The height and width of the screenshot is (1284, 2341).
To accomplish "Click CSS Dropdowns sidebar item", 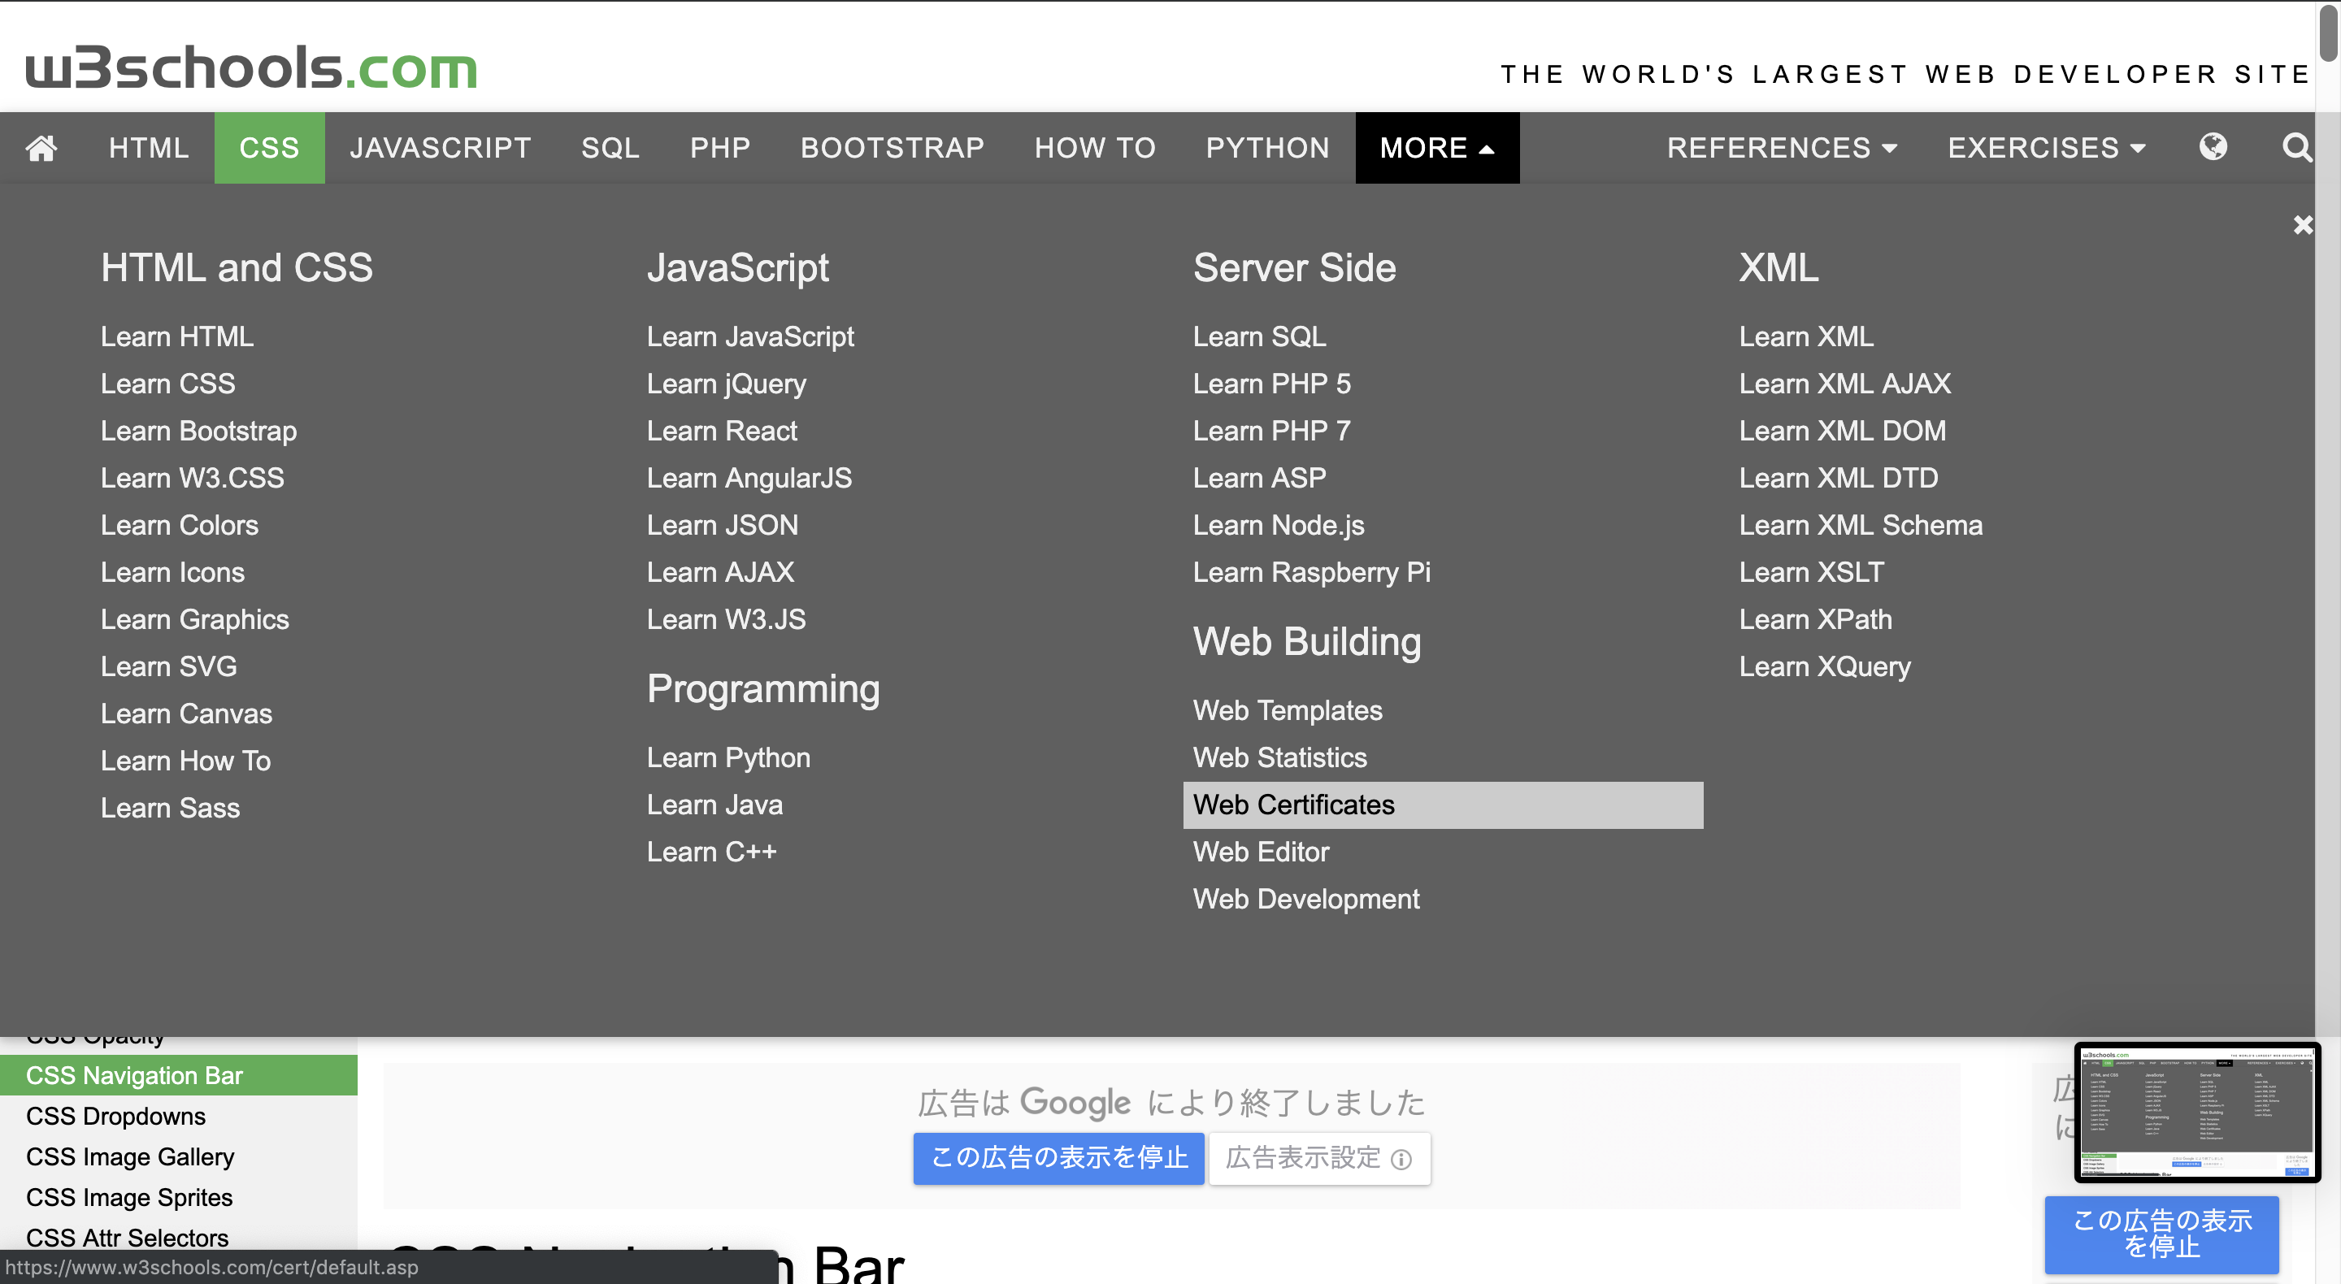I will (115, 1117).
